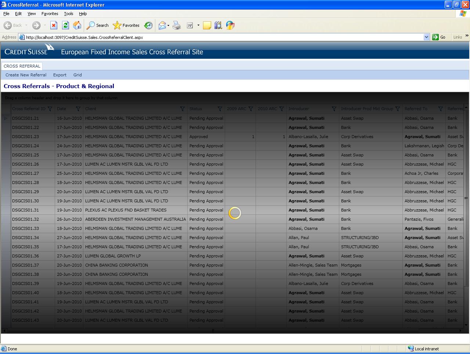
Task: Click the Forward navigation arrow
Action: coord(36,25)
